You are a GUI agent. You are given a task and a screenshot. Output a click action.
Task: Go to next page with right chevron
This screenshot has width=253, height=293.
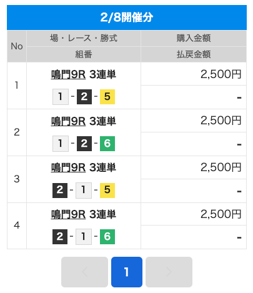point(169,272)
